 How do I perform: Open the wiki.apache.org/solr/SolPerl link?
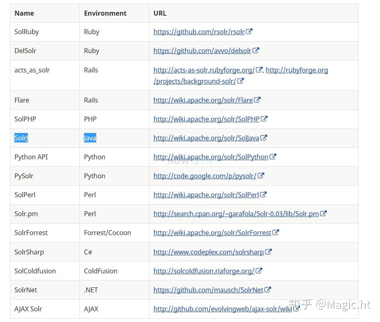tap(206, 195)
